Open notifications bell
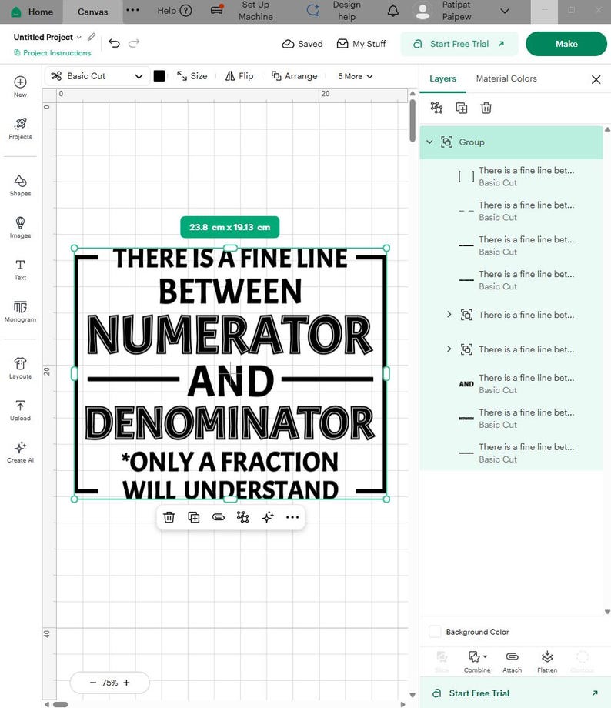 tap(393, 11)
